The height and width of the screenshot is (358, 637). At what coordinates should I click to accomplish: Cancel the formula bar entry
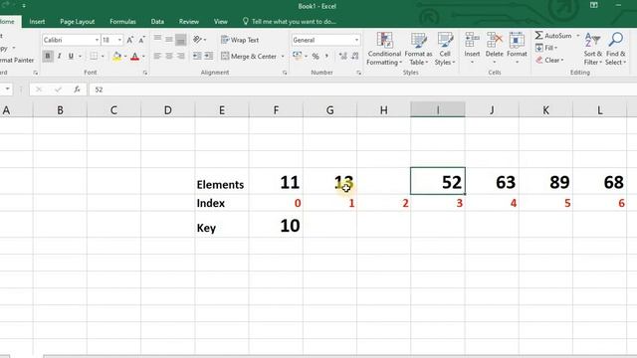[39, 89]
